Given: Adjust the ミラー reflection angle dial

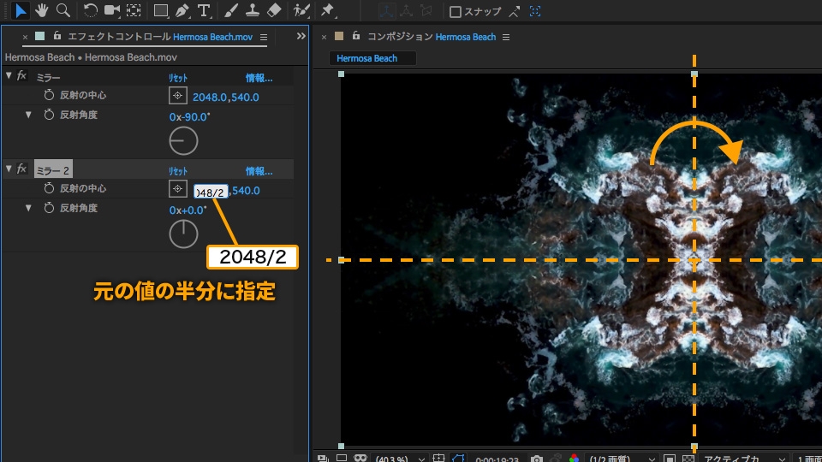Looking at the screenshot, I should tap(183, 141).
